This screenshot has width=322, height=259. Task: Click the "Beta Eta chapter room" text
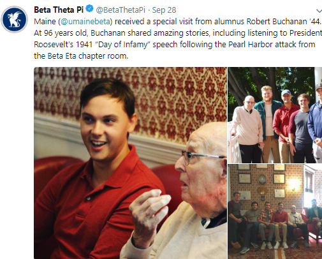click(x=87, y=56)
